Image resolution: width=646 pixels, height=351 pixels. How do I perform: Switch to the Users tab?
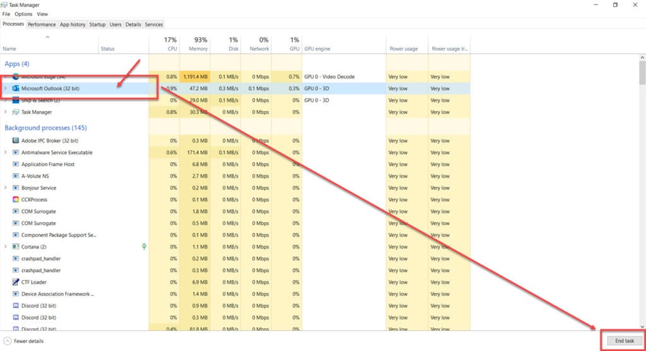(115, 25)
